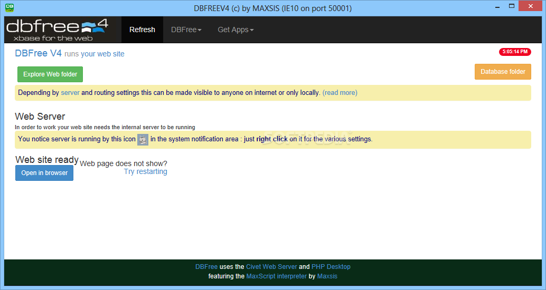Screen dimensions: 546x290
Task: Click 'Web page does not show?' text
Action: pos(123,163)
